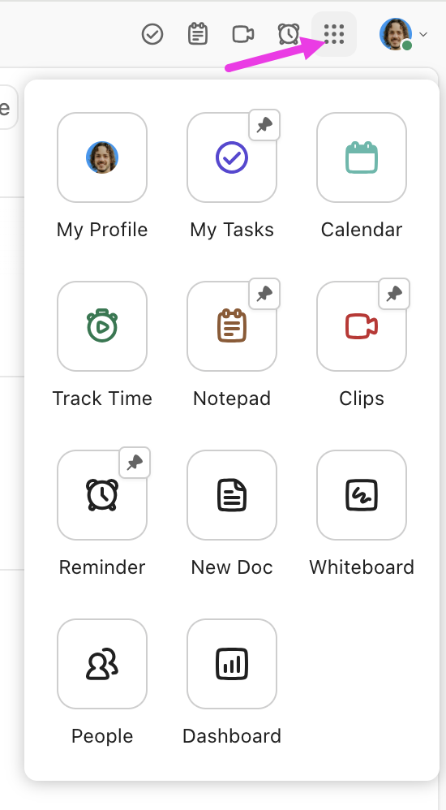Screen dimensions: 446x810
Task: Open the My Tasks app tile
Action: [232, 157]
